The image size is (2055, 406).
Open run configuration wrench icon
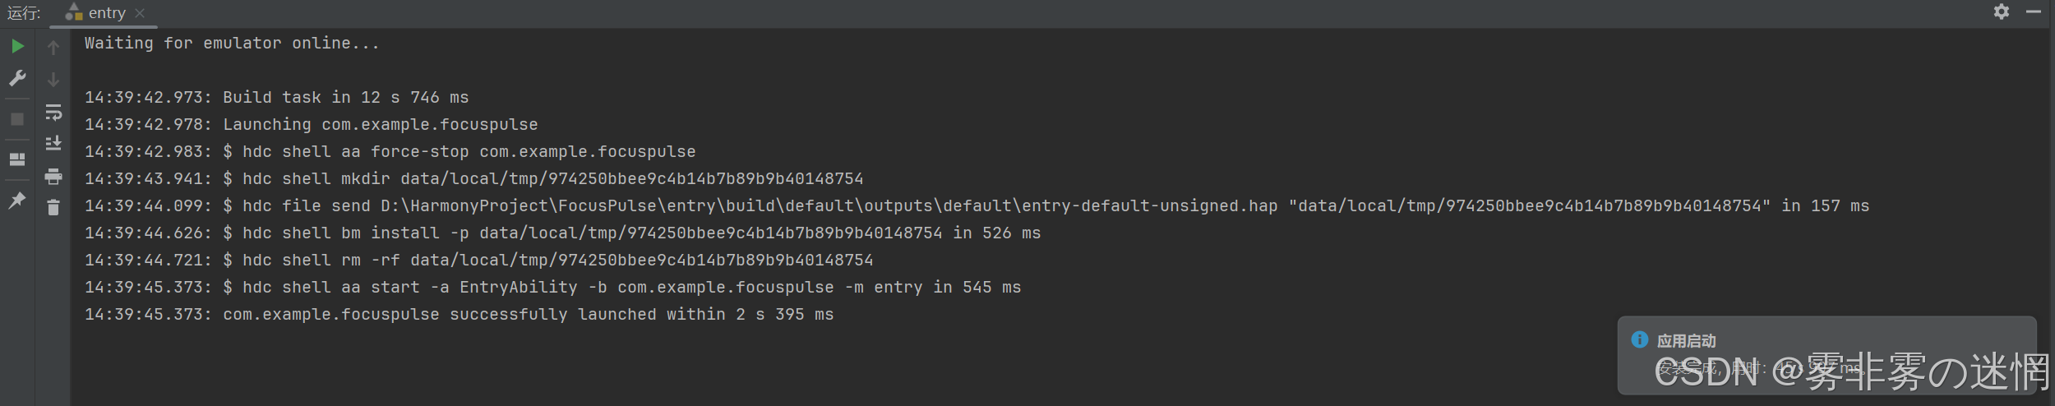point(17,78)
